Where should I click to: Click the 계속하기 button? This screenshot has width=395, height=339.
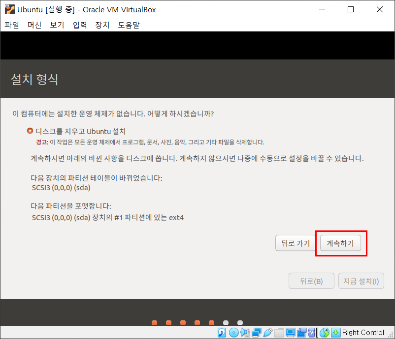tap(340, 243)
